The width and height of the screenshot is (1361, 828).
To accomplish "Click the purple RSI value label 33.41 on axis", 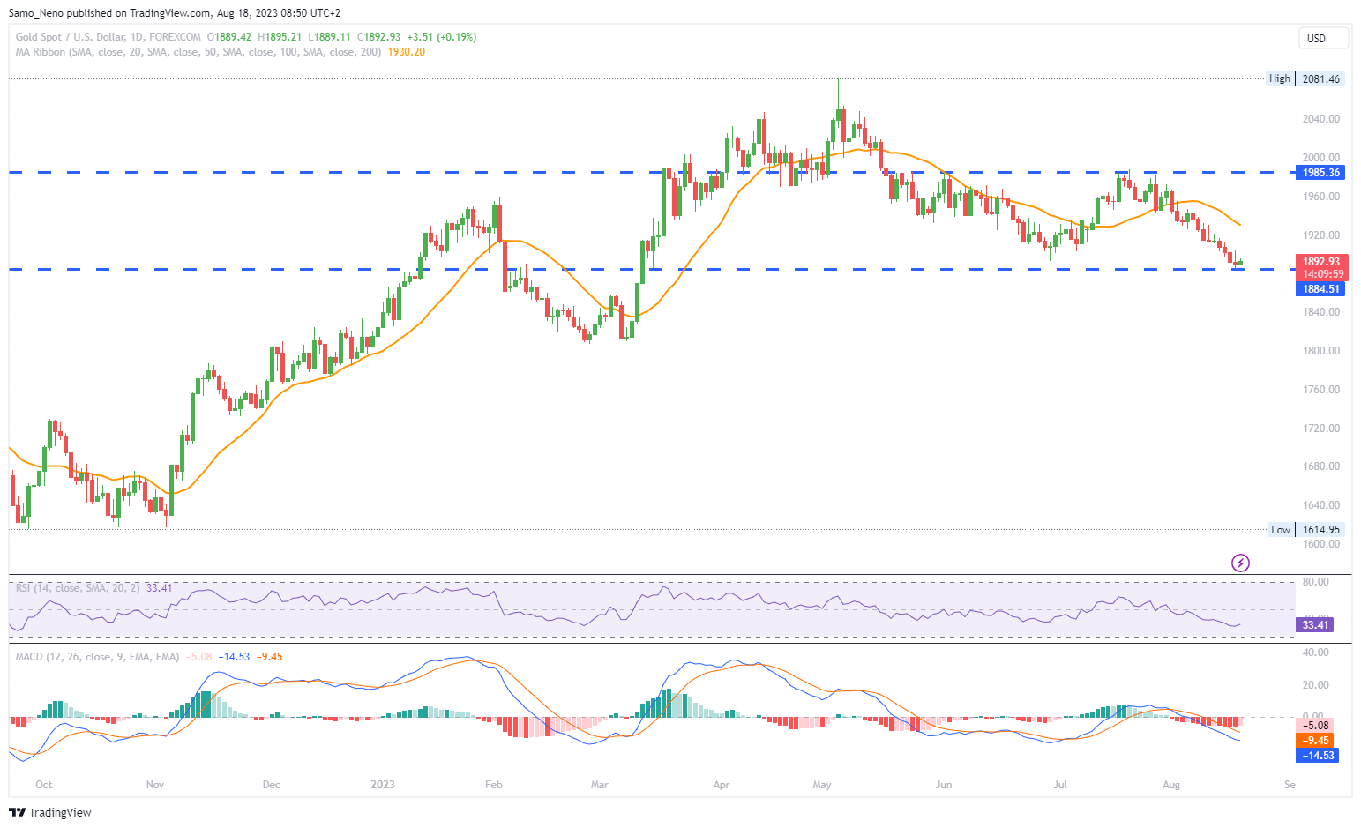I will coord(1315,625).
